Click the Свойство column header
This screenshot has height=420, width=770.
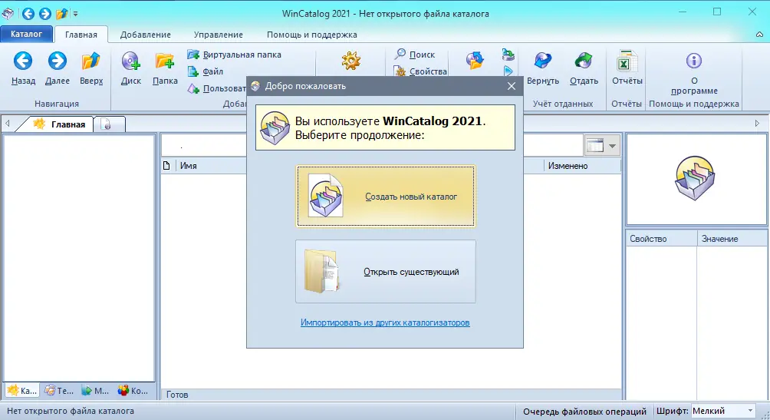click(x=661, y=239)
